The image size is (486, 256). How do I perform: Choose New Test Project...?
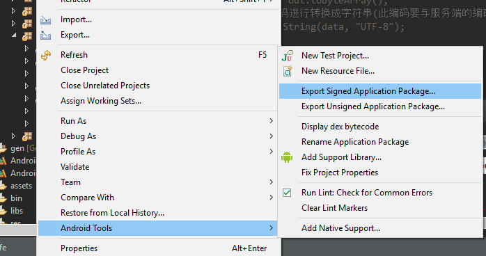335,56
